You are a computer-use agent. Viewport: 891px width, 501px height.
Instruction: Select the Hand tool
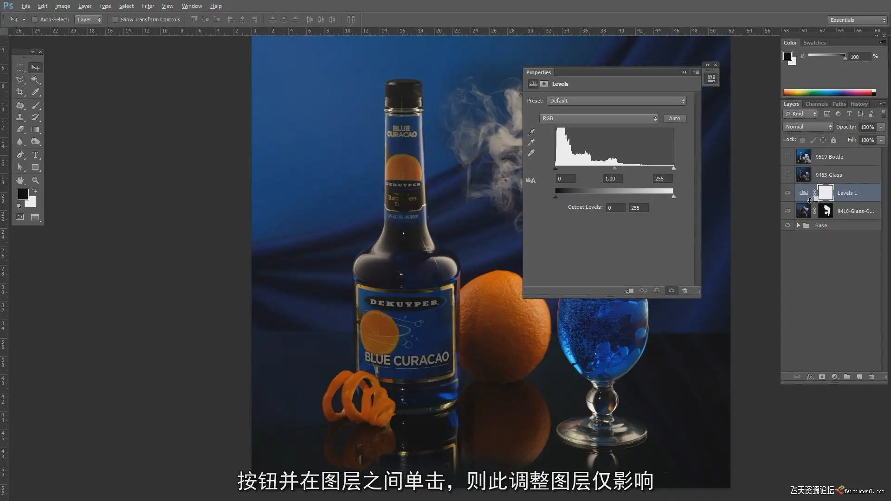(20, 180)
